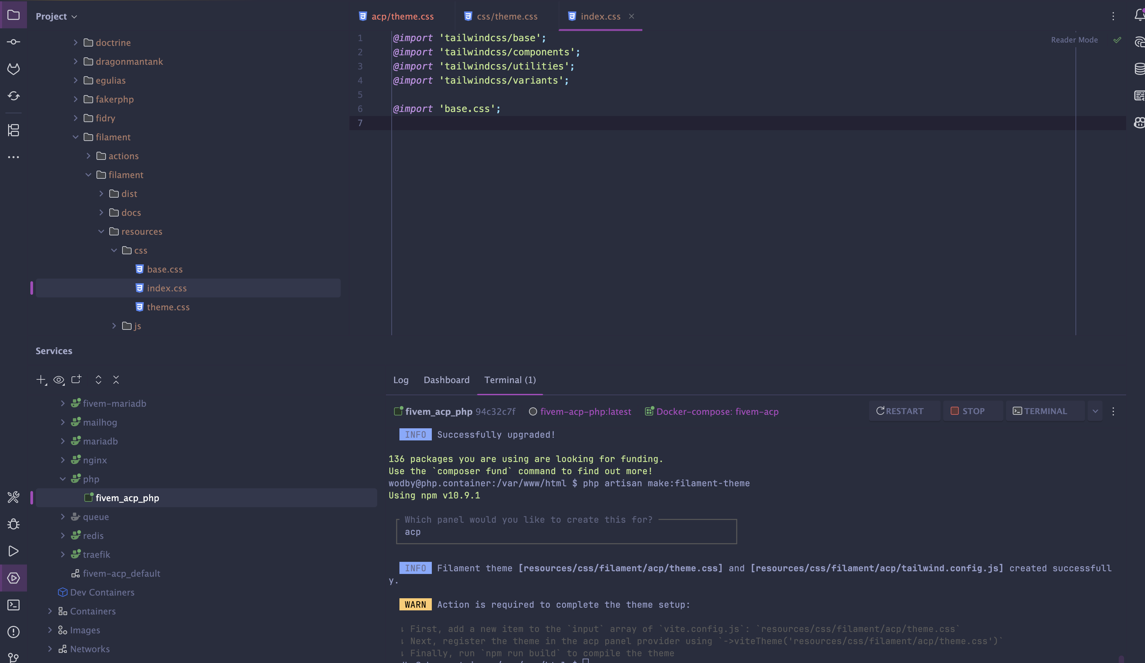Click Collapse All in Services toolbar
The height and width of the screenshot is (663, 1145).
(x=116, y=380)
